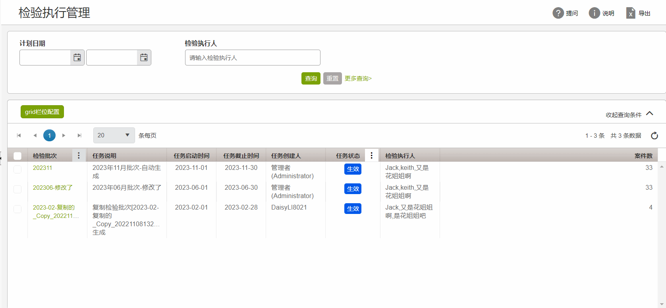This screenshot has height=308, width=666.
Task: Open batch link 2023-02-复制的_Copy
Action: (56, 212)
